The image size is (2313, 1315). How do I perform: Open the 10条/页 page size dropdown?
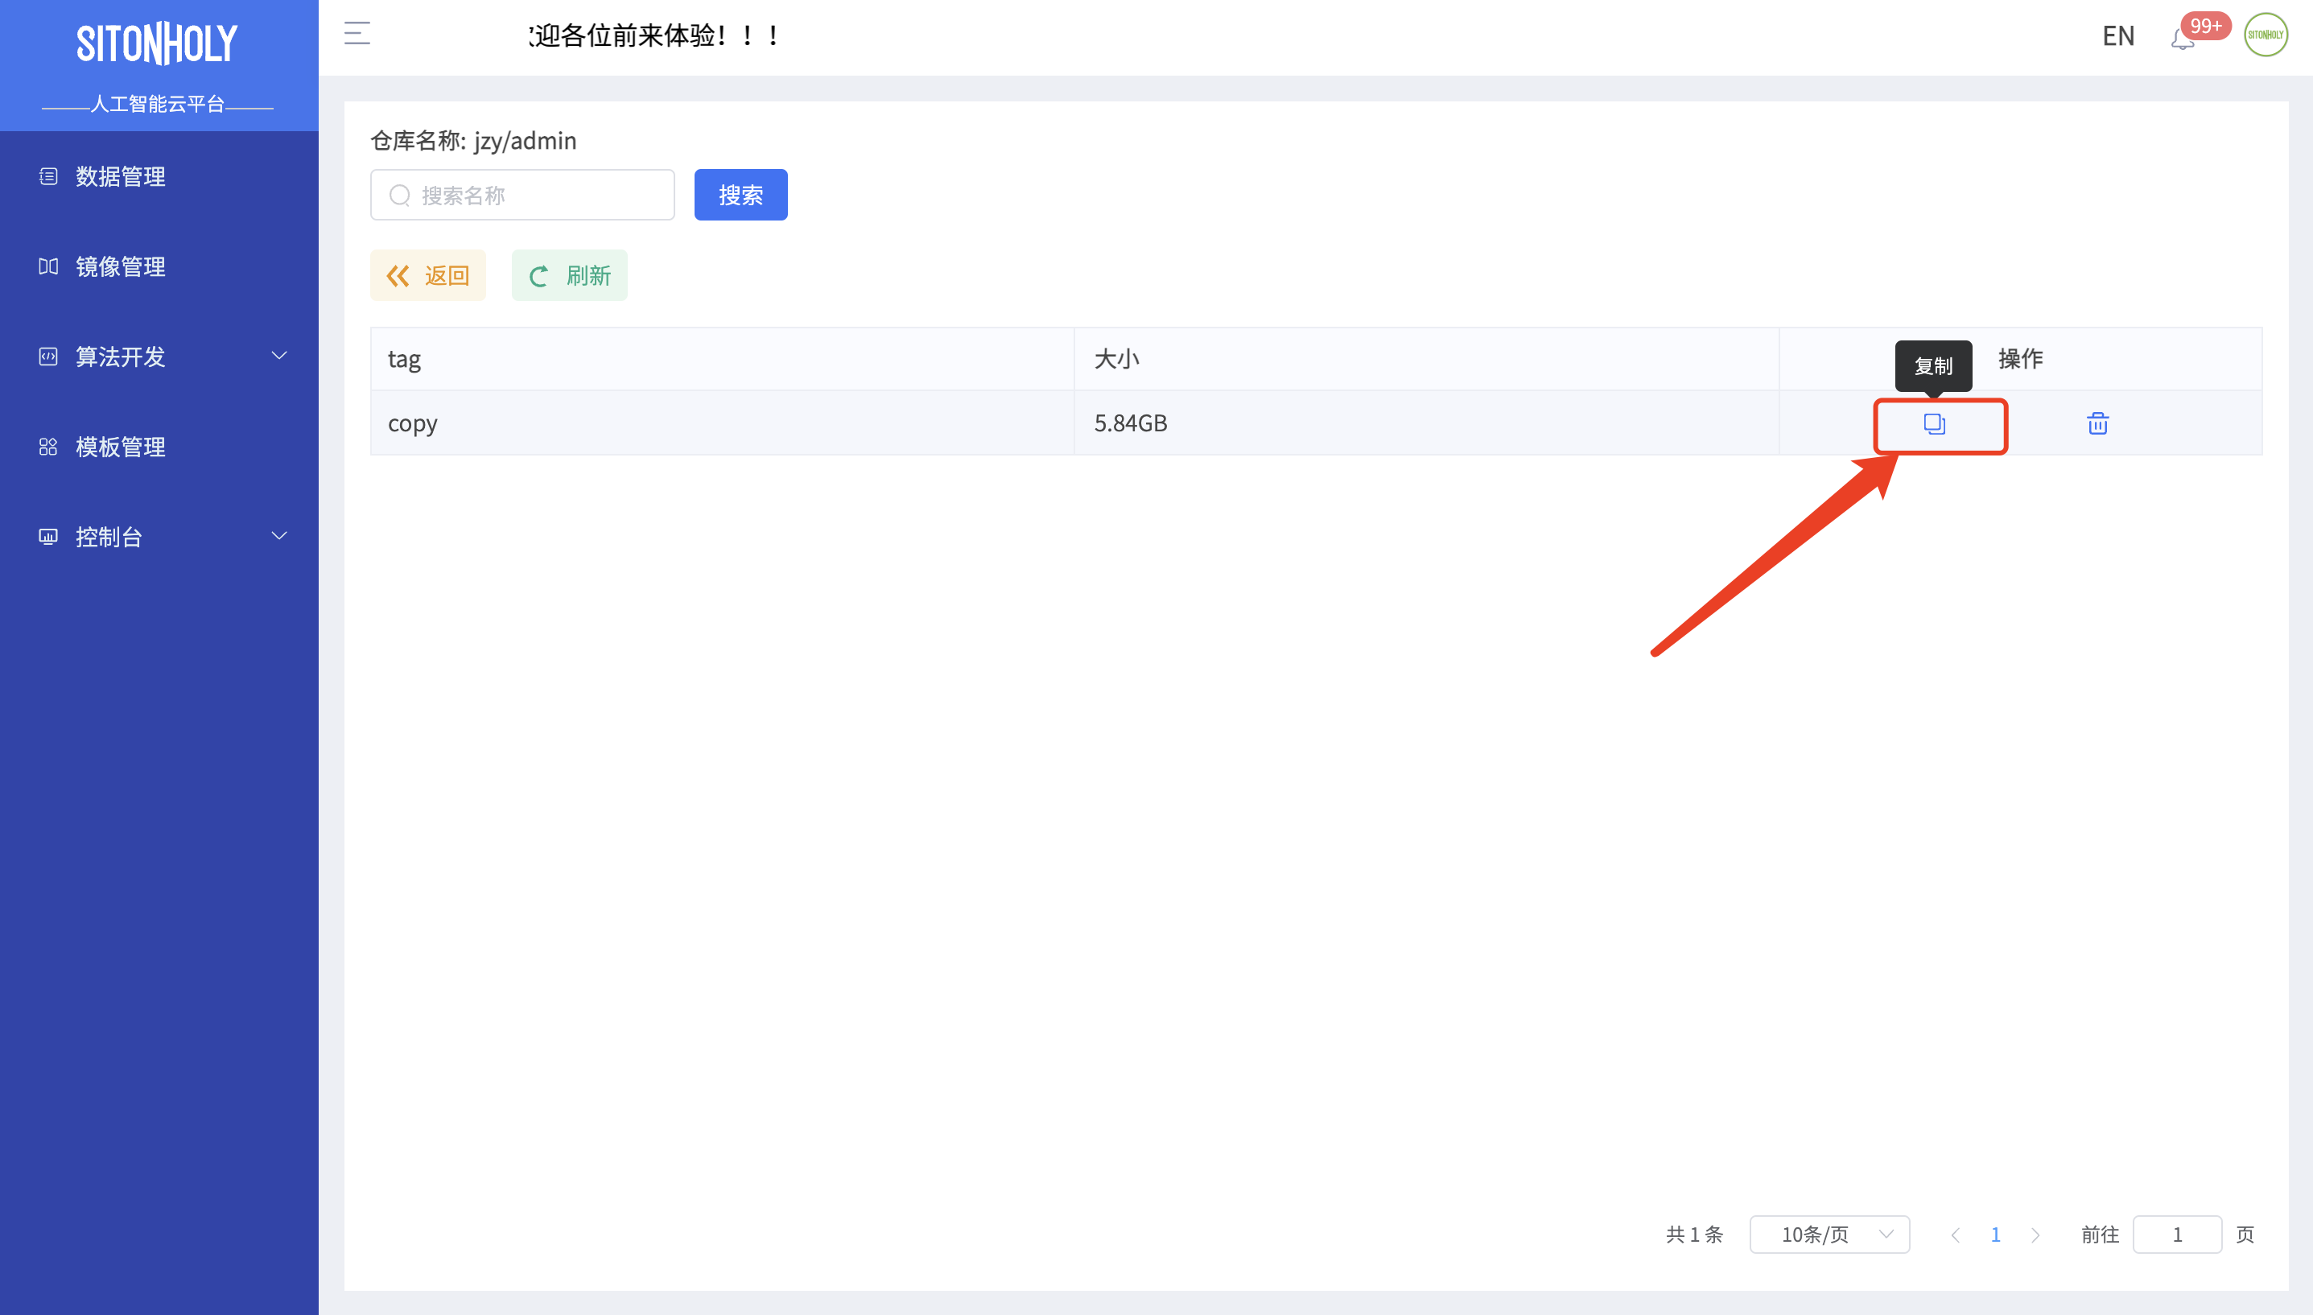pos(1829,1235)
